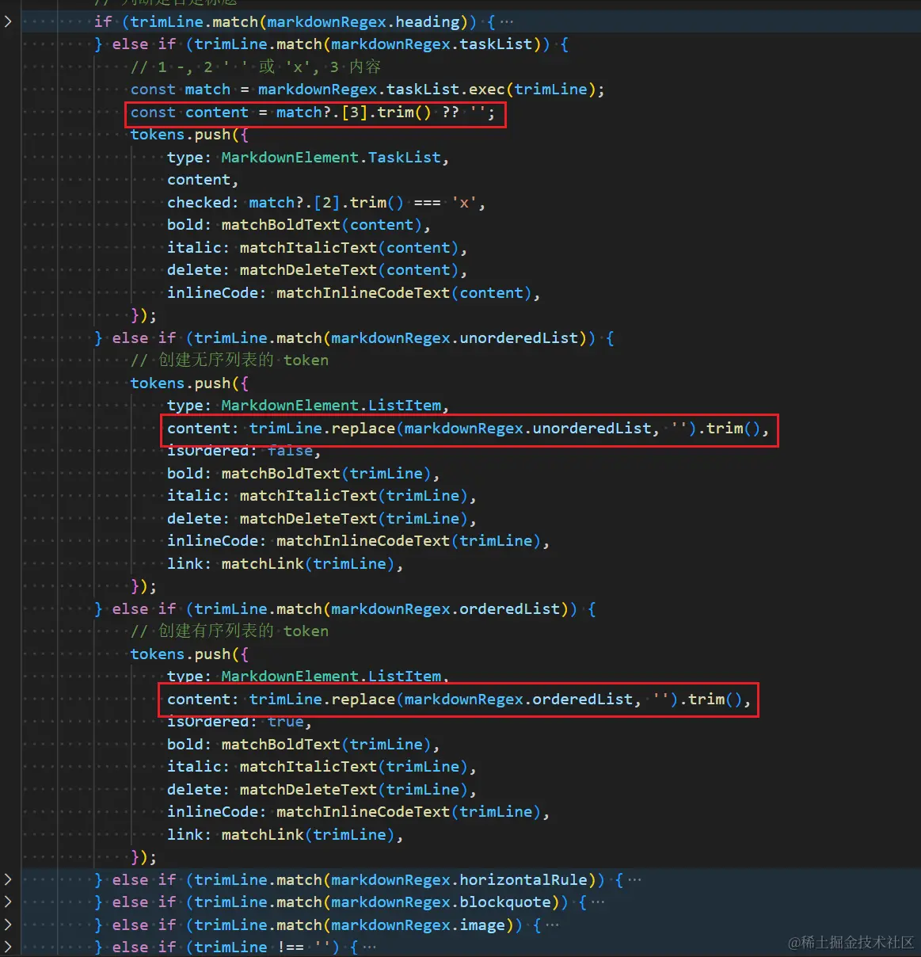Click markdownRegex.blockquote text in condition
Viewport: 921px width, 957px height.
point(441,902)
